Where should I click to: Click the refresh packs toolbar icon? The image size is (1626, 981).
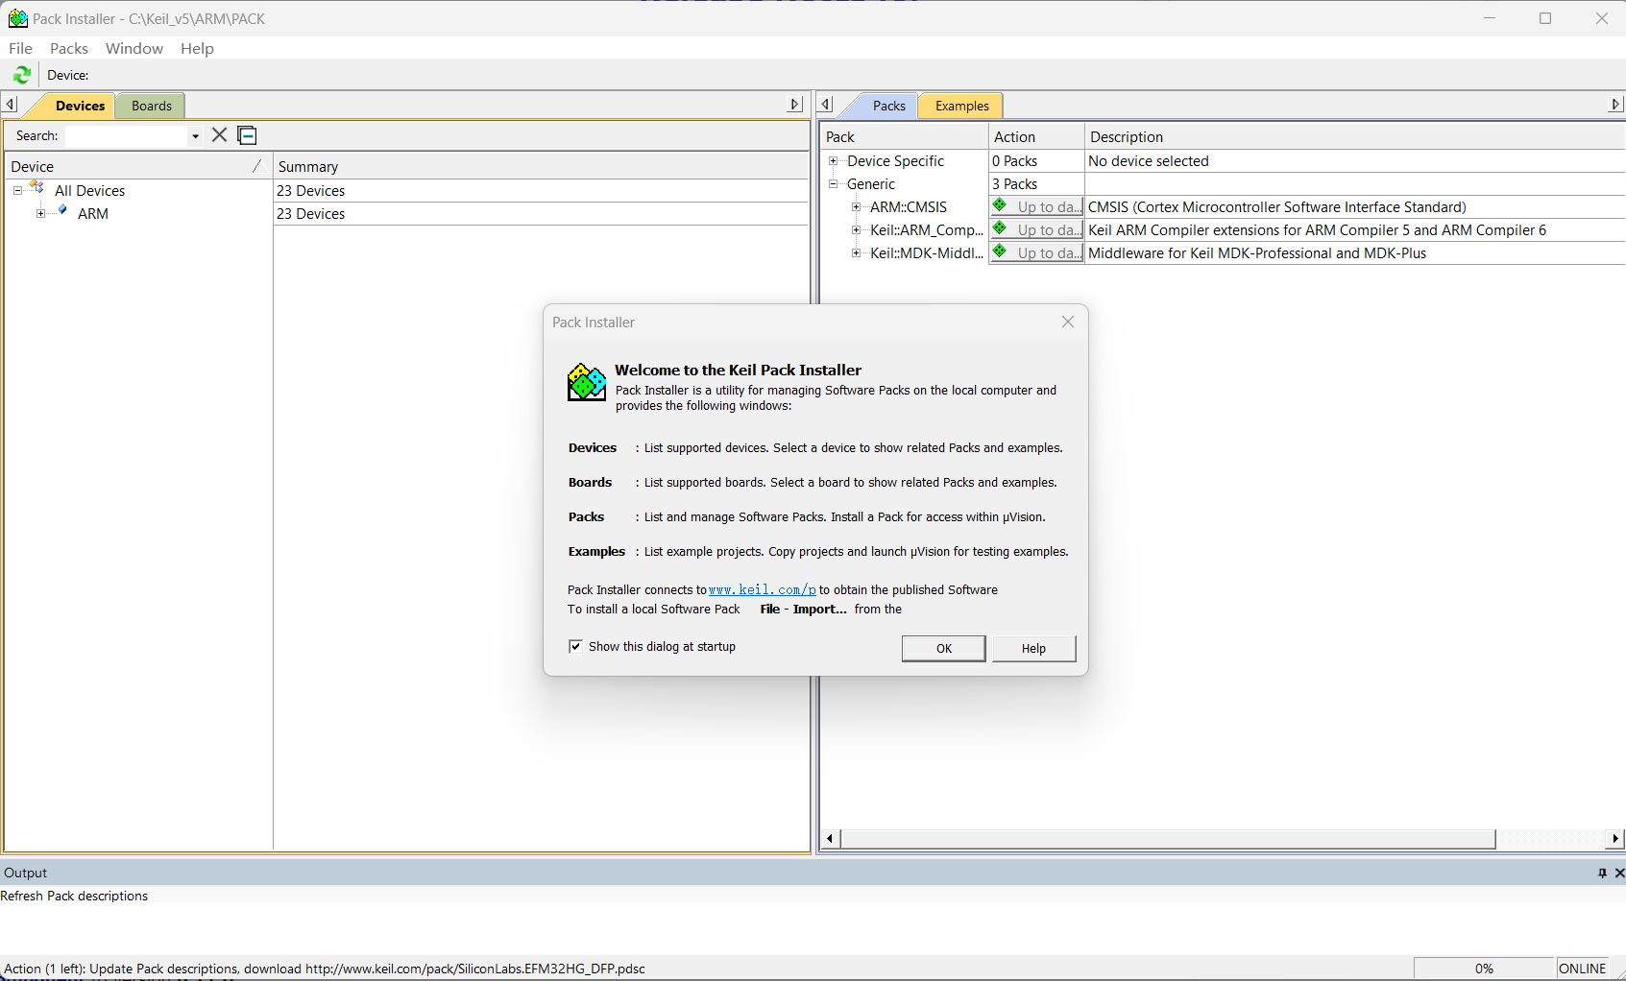point(22,75)
